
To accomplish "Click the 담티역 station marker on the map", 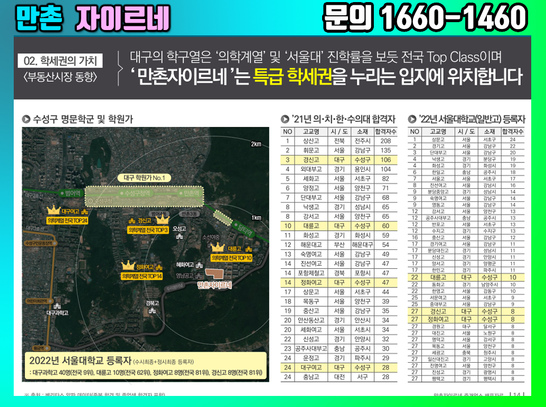I will pyautogui.click(x=244, y=230).
